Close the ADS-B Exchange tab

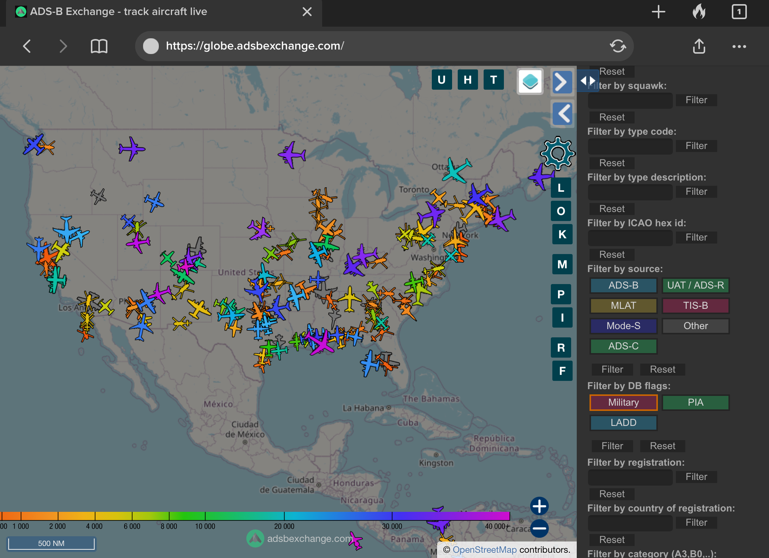point(307,12)
